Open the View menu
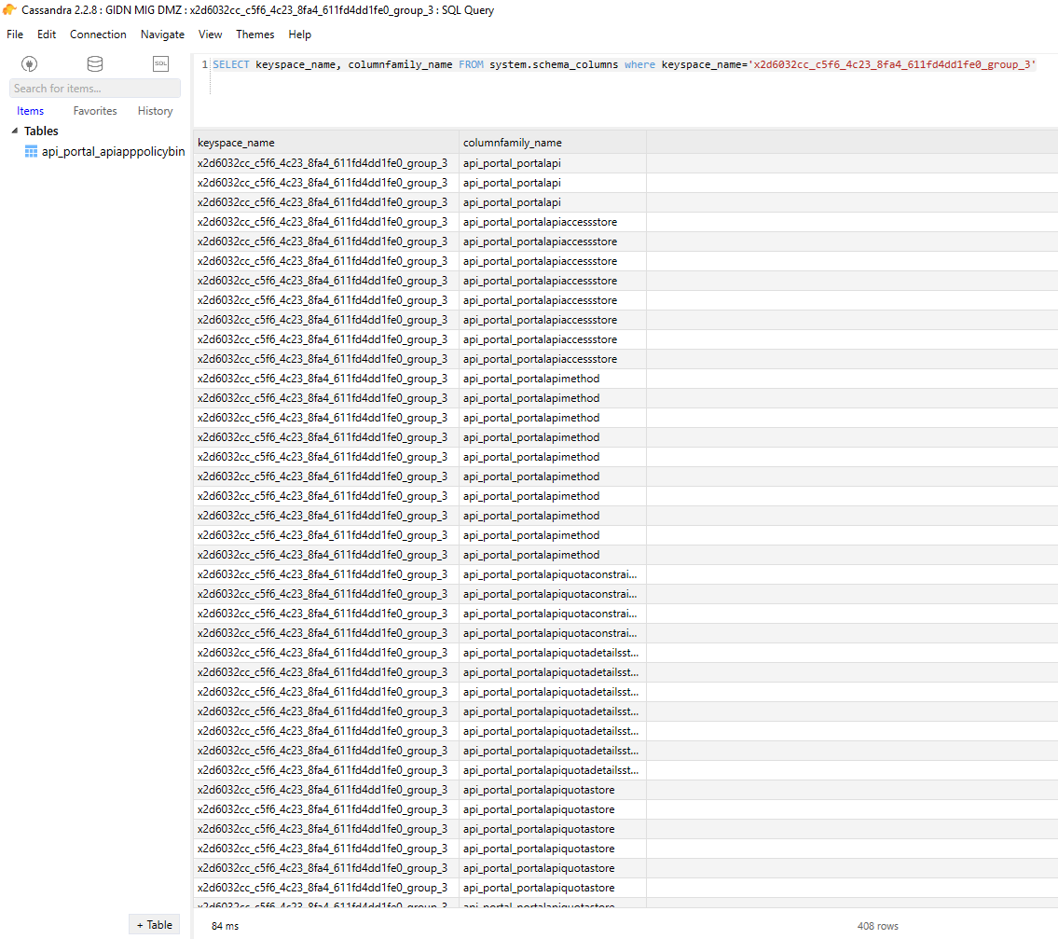The image size is (1058, 939). (x=210, y=35)
